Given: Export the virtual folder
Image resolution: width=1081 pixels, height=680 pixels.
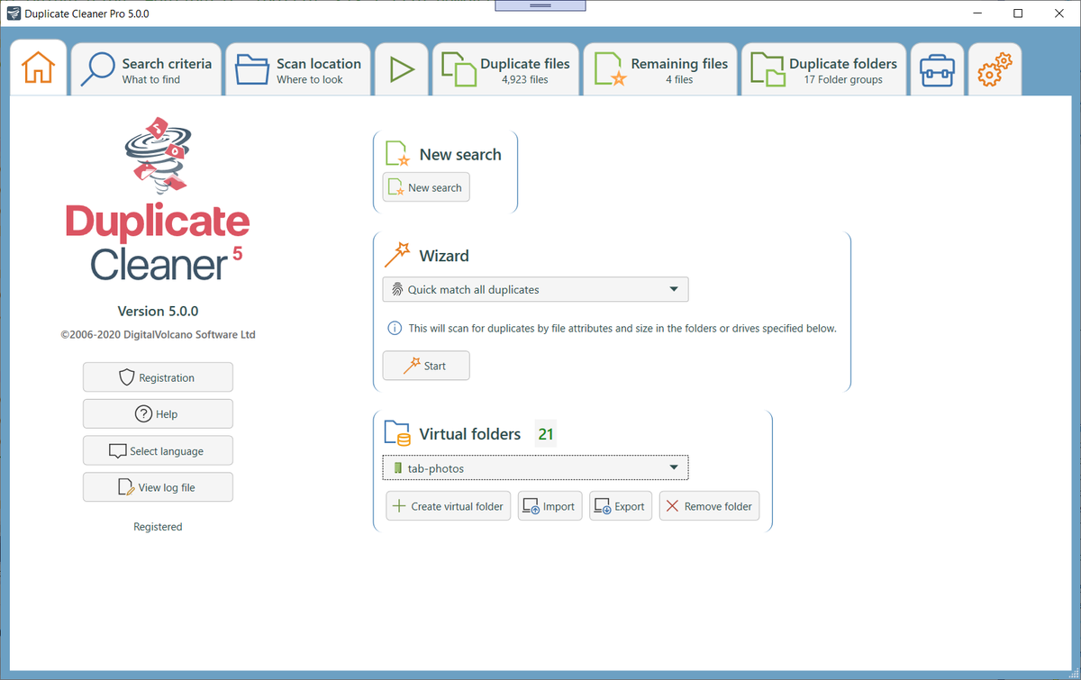Looking at the screenshot, I should [621, 506].
